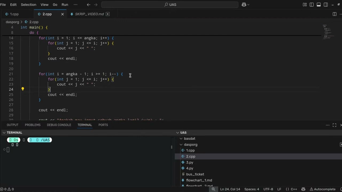
Task: Open bus_ticket file in explorer
Action: (x=258, y=174)
